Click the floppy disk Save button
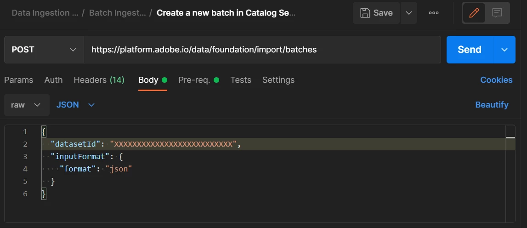This screenshot has width=527, height=228. (x=376, y=13)
